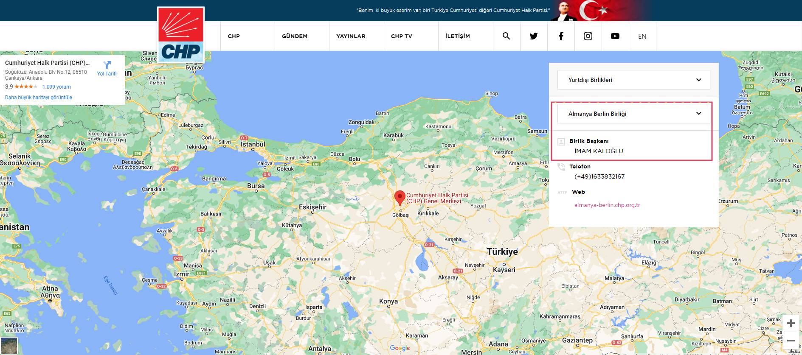Open the Facebook icon link
The height and width of the screenshot is (355, 802).
click(x=561, y=36)
